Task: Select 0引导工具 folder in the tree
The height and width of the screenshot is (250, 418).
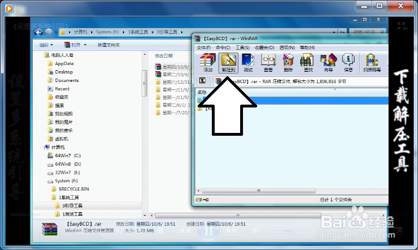Action: coord(72,206)
